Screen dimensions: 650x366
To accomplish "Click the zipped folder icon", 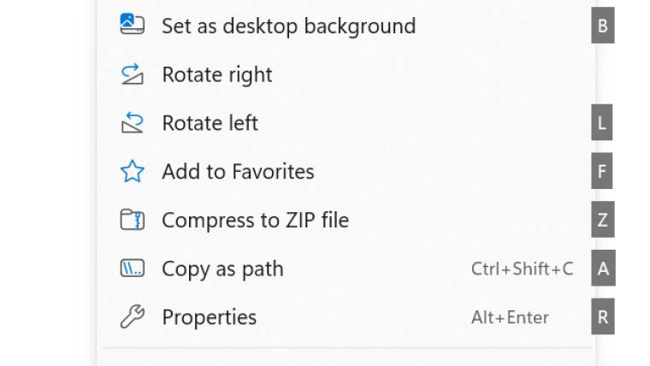I will [x=133, y=220].
